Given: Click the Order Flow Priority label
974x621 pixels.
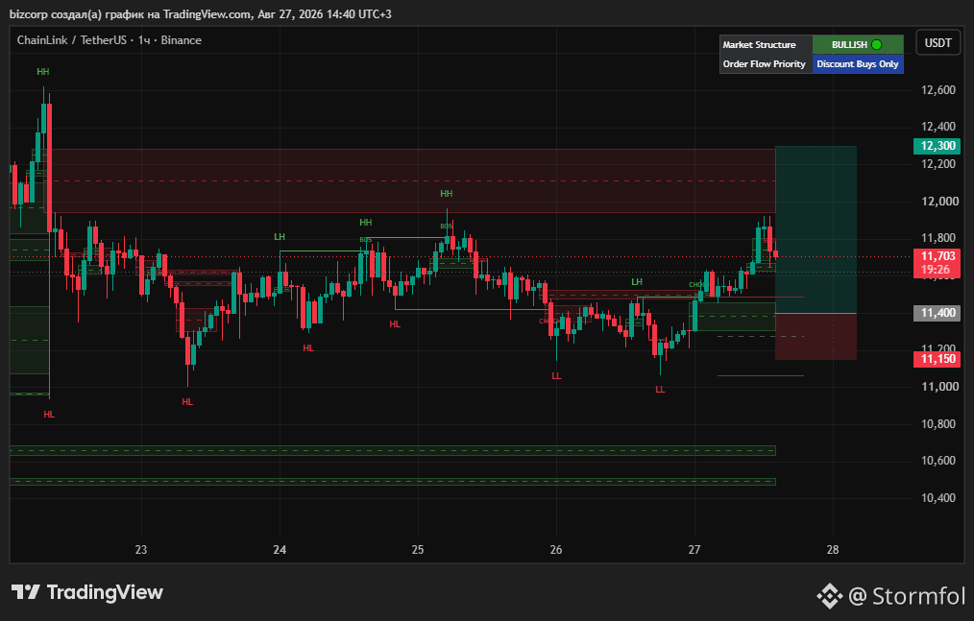Looking at the screenshot, I should coord(764,64).
